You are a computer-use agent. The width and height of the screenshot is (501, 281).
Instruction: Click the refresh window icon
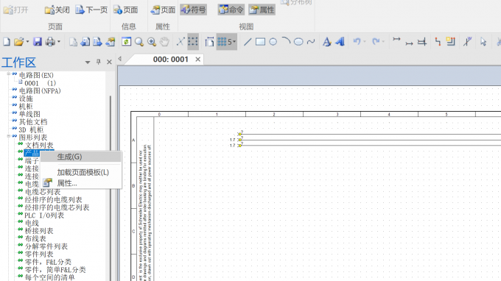[126, 42]
